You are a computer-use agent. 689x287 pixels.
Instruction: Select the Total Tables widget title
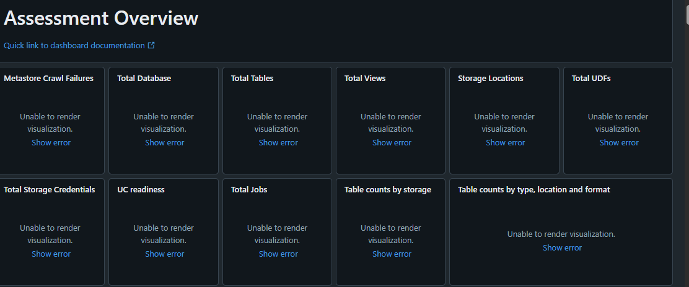pyautogui.click(x=252, y=79)
